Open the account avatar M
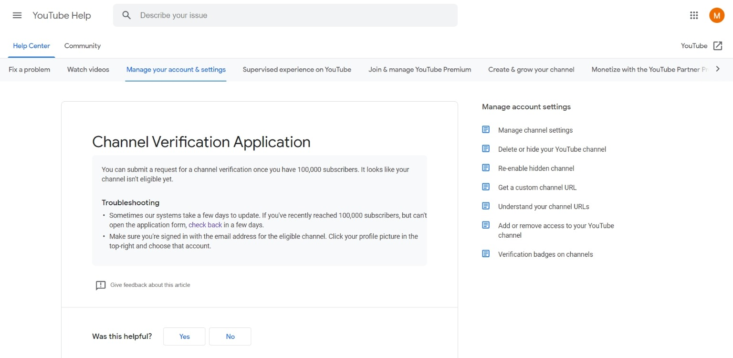 pos(717,15)
